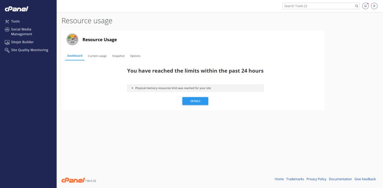383x188 pixels.
Task: Click the search magnifier icon in the Search Tools box
Action: (x=356, y=6)
